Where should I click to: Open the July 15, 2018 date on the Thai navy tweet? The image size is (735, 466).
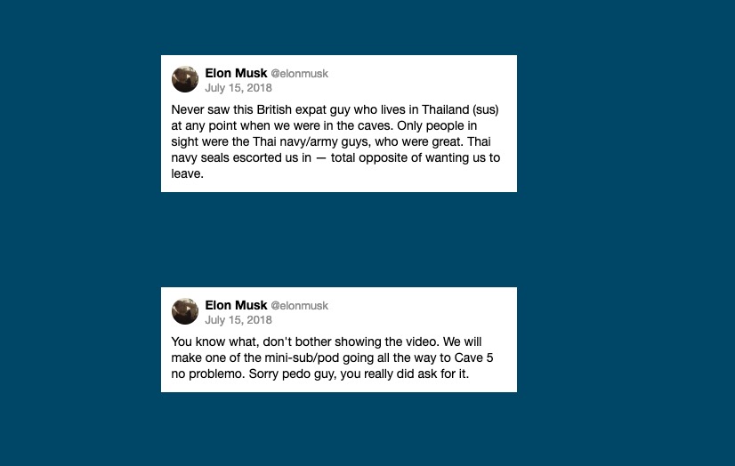click(238, 88)
